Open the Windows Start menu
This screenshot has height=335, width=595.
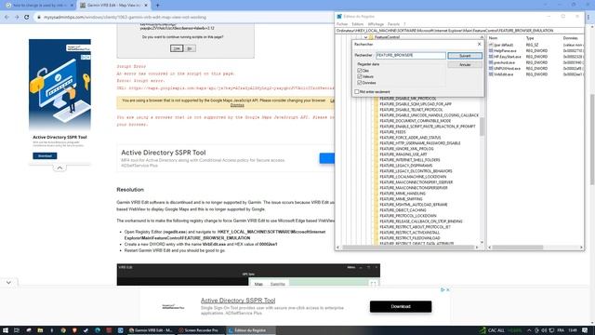click(6, 330)
